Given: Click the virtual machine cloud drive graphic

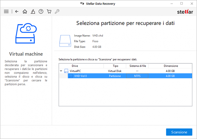Looking at the screenshot, I should [26, 33].
